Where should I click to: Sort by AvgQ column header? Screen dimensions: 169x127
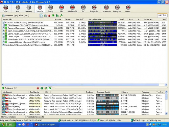[165, 19]
